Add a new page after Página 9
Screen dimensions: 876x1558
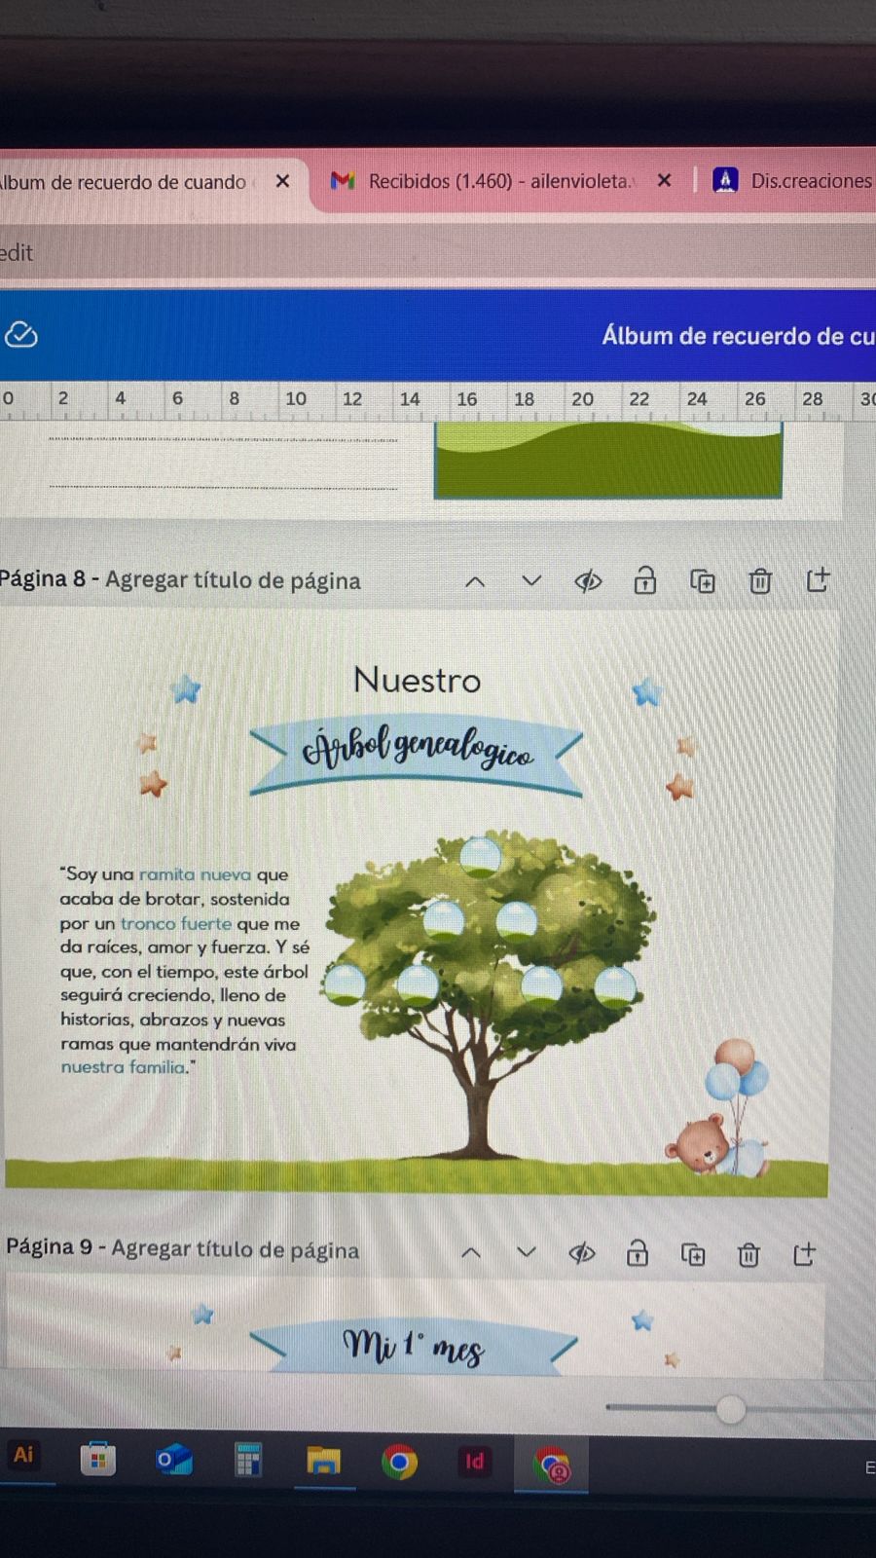coord(804,1254)
